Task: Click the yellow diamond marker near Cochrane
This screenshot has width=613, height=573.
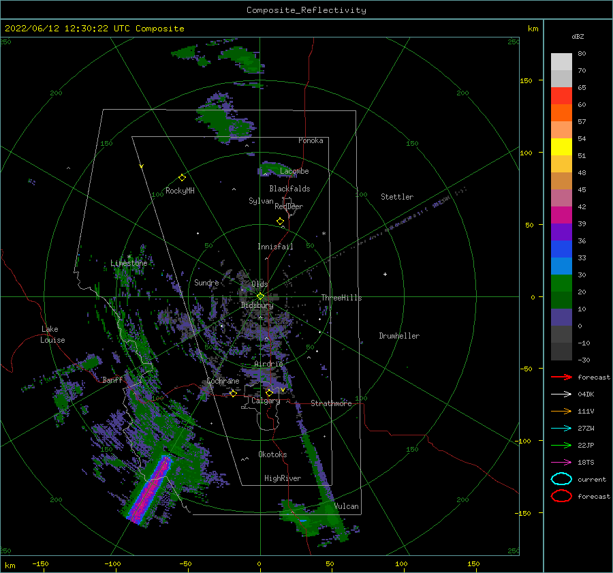Action: (233, 394)
